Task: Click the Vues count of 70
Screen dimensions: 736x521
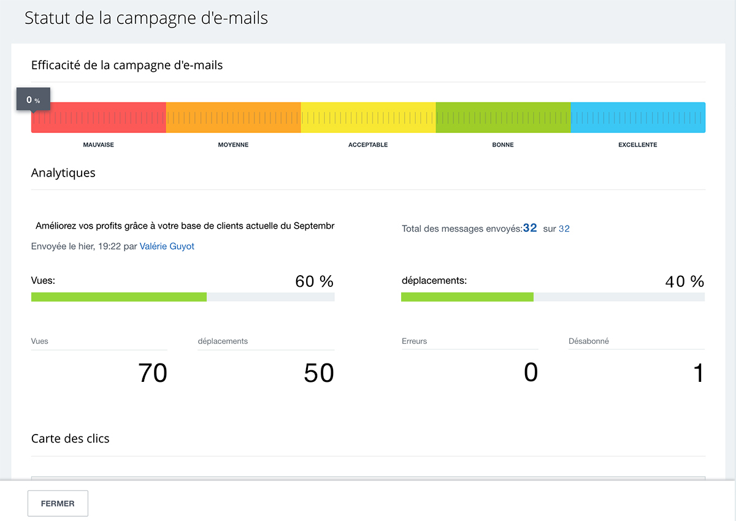Action: click(152, 373)
